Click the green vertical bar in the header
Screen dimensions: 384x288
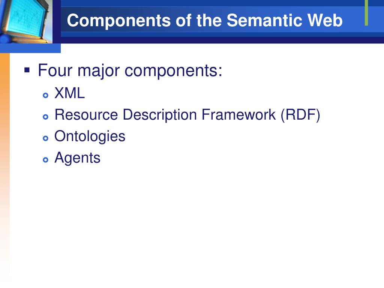pyautogui.click(x=366, y=13)
